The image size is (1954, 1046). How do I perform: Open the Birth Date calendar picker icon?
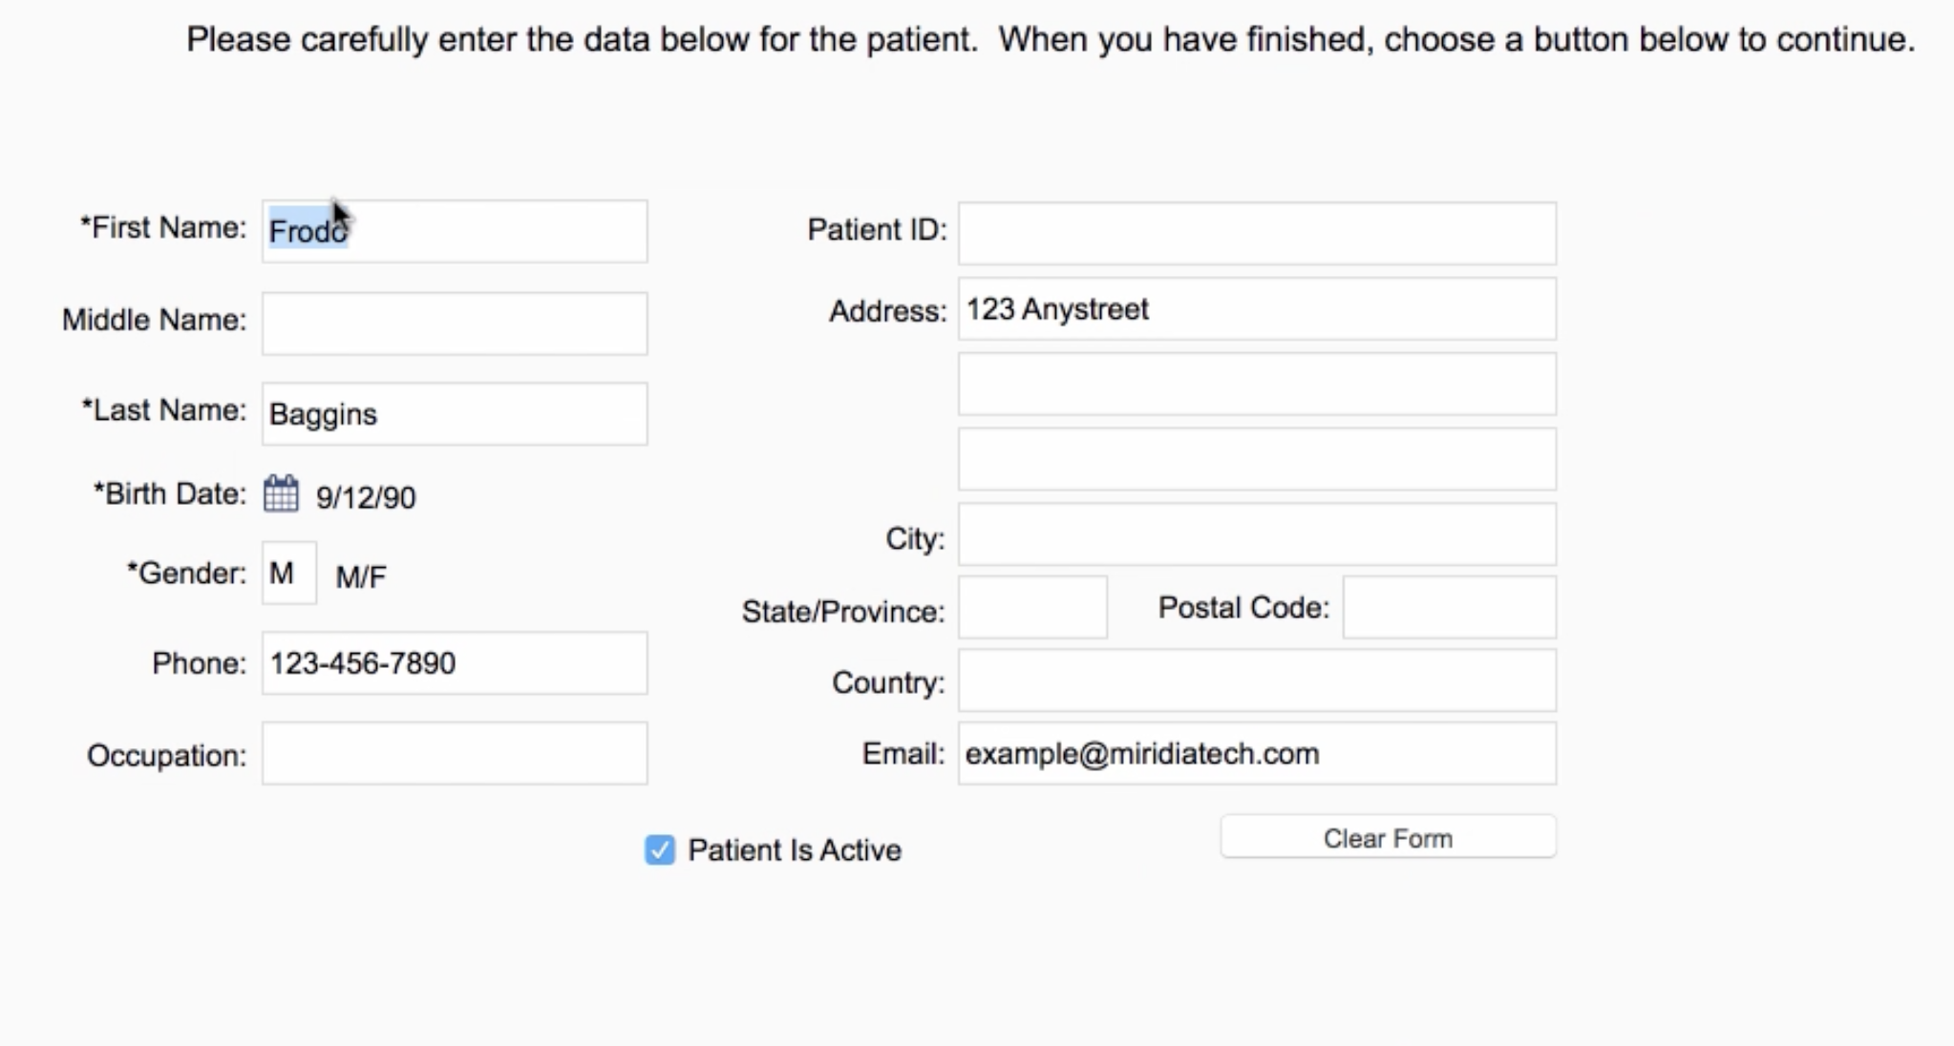[x=281, y=494]
